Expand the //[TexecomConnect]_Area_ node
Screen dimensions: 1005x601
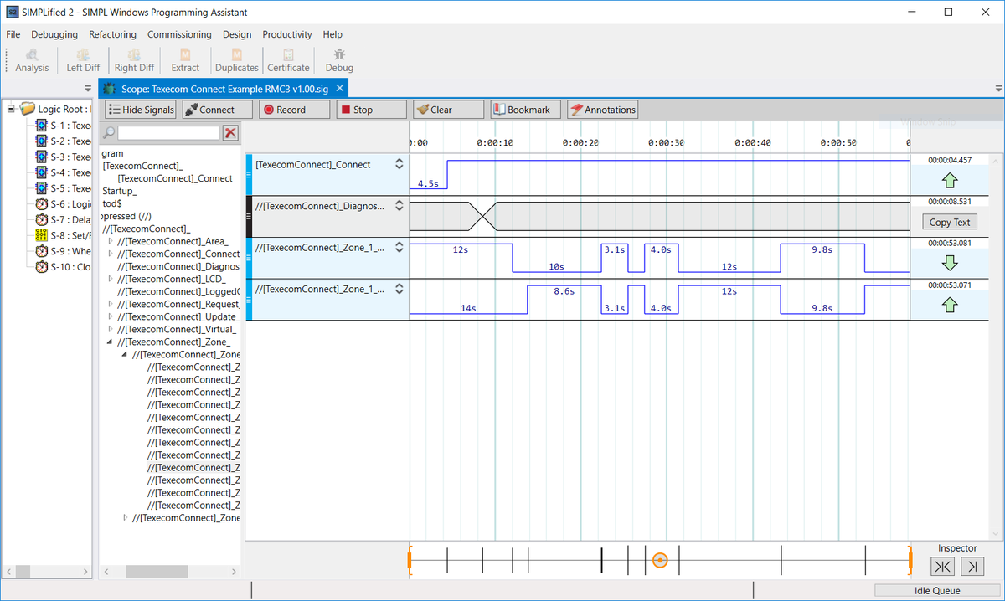pyautogui.click(x=111, y=242)
